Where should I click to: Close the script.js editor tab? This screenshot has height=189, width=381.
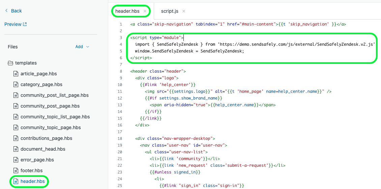184,11
